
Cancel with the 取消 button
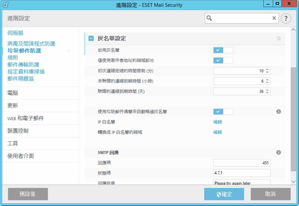pyautogui.click(x=271, y=194)
